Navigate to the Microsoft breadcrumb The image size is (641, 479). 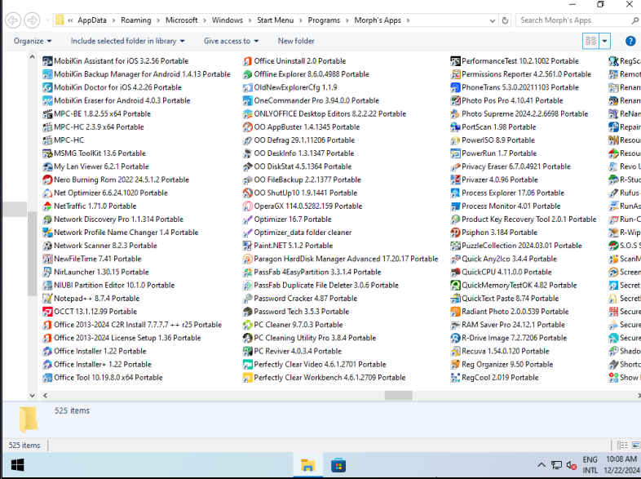[182, 20]
